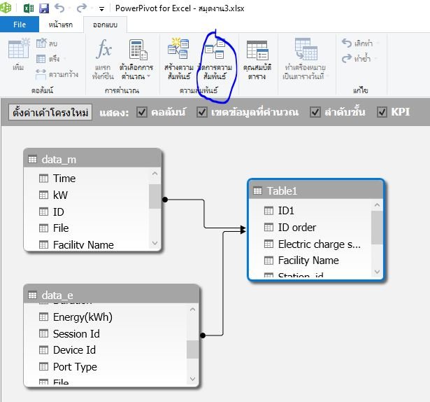The width and height of the screenshot is (430, 402).
Task: Open Calculation Options dropdown
Action: point(137,60)
